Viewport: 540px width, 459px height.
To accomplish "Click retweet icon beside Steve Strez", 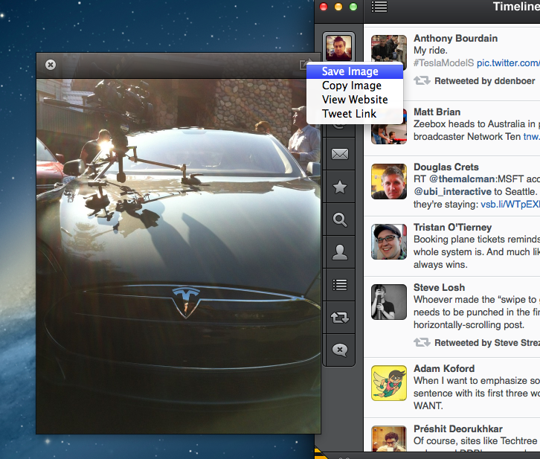I will [x=422, y=343].
